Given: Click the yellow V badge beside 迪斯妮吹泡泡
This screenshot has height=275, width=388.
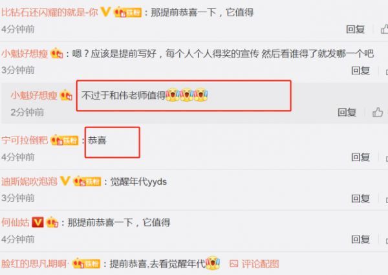Looking at the screenshot, I should [65, 181].
